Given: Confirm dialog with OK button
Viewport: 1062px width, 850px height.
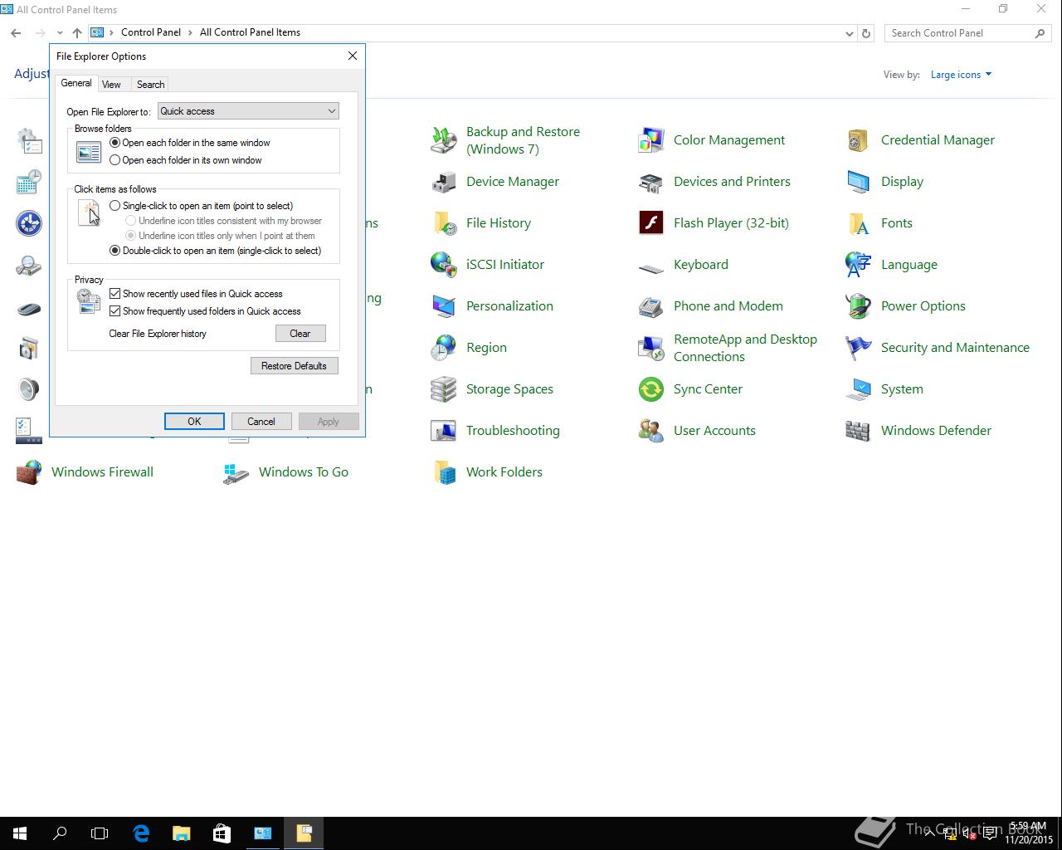Looking at the screenshot, I should (x=194, y=422).
